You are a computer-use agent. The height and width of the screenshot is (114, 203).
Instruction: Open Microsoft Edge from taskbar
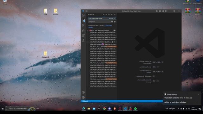point(84,109)
